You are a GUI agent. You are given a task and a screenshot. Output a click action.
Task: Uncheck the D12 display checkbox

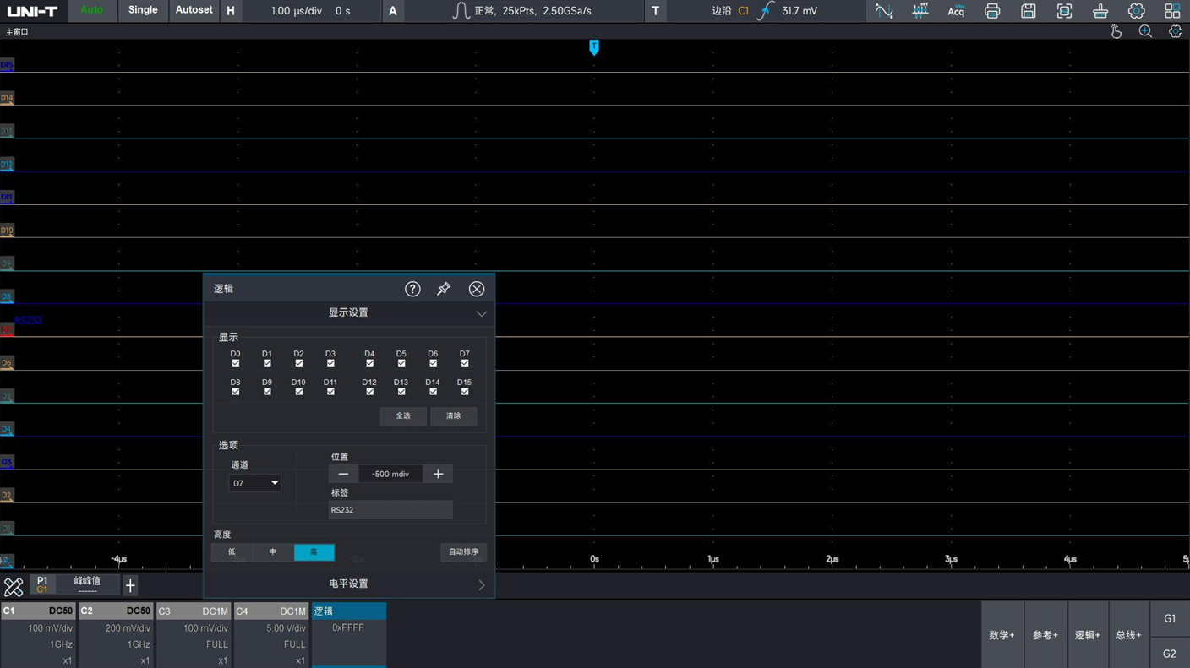[369, 392]
